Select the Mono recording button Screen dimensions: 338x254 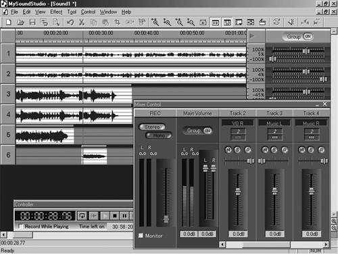(159, 135)
